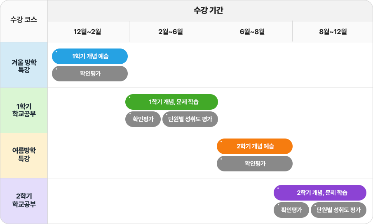The image size is (373, 224).
Task: Click the orange 2학기 개념 예습 pill
Action: click(x=255, y=146)
